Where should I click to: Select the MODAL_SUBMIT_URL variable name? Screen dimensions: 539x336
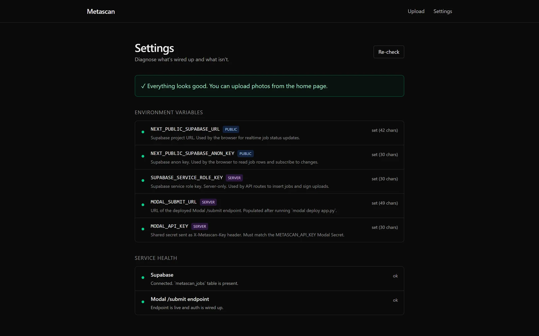click(x=173, y=202)
